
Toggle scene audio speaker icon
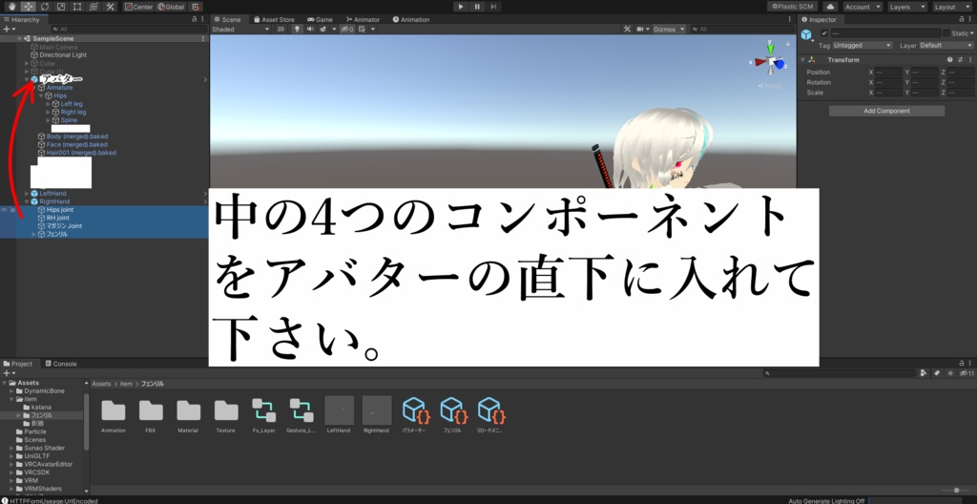310,30
